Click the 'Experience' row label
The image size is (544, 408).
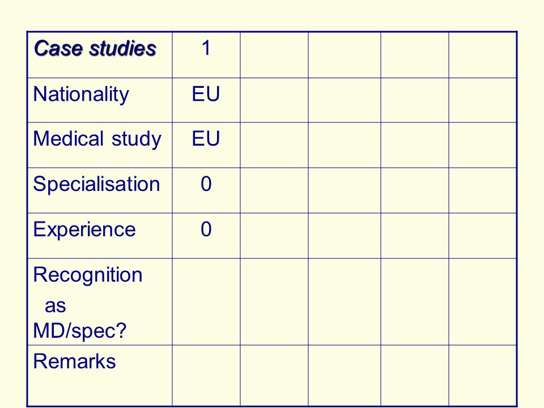pos(84,229)
